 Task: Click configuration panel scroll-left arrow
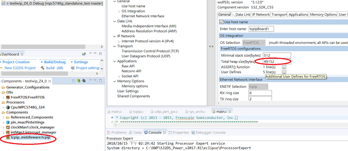219,103
